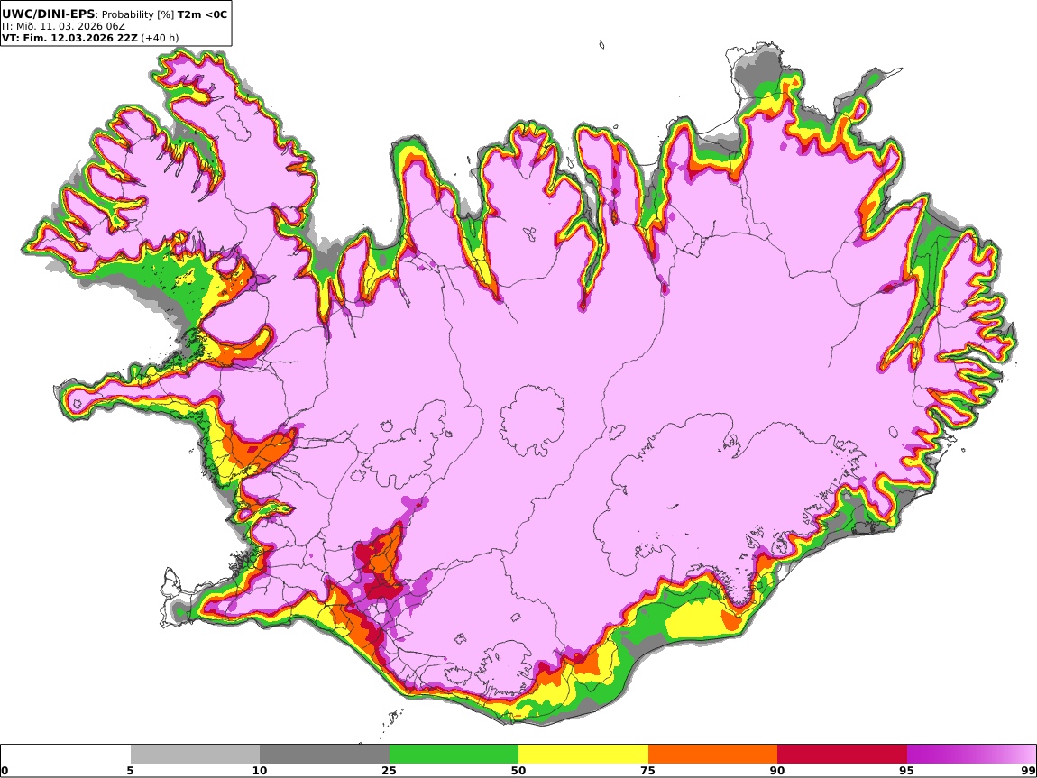Image resolution: width=1037 pixels, height=778 pixels.
Task: Click the '(+40 h)' forecast offset text
Action: pos(160,38)
